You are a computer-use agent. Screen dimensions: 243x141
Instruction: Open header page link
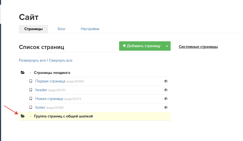(41, 90)
